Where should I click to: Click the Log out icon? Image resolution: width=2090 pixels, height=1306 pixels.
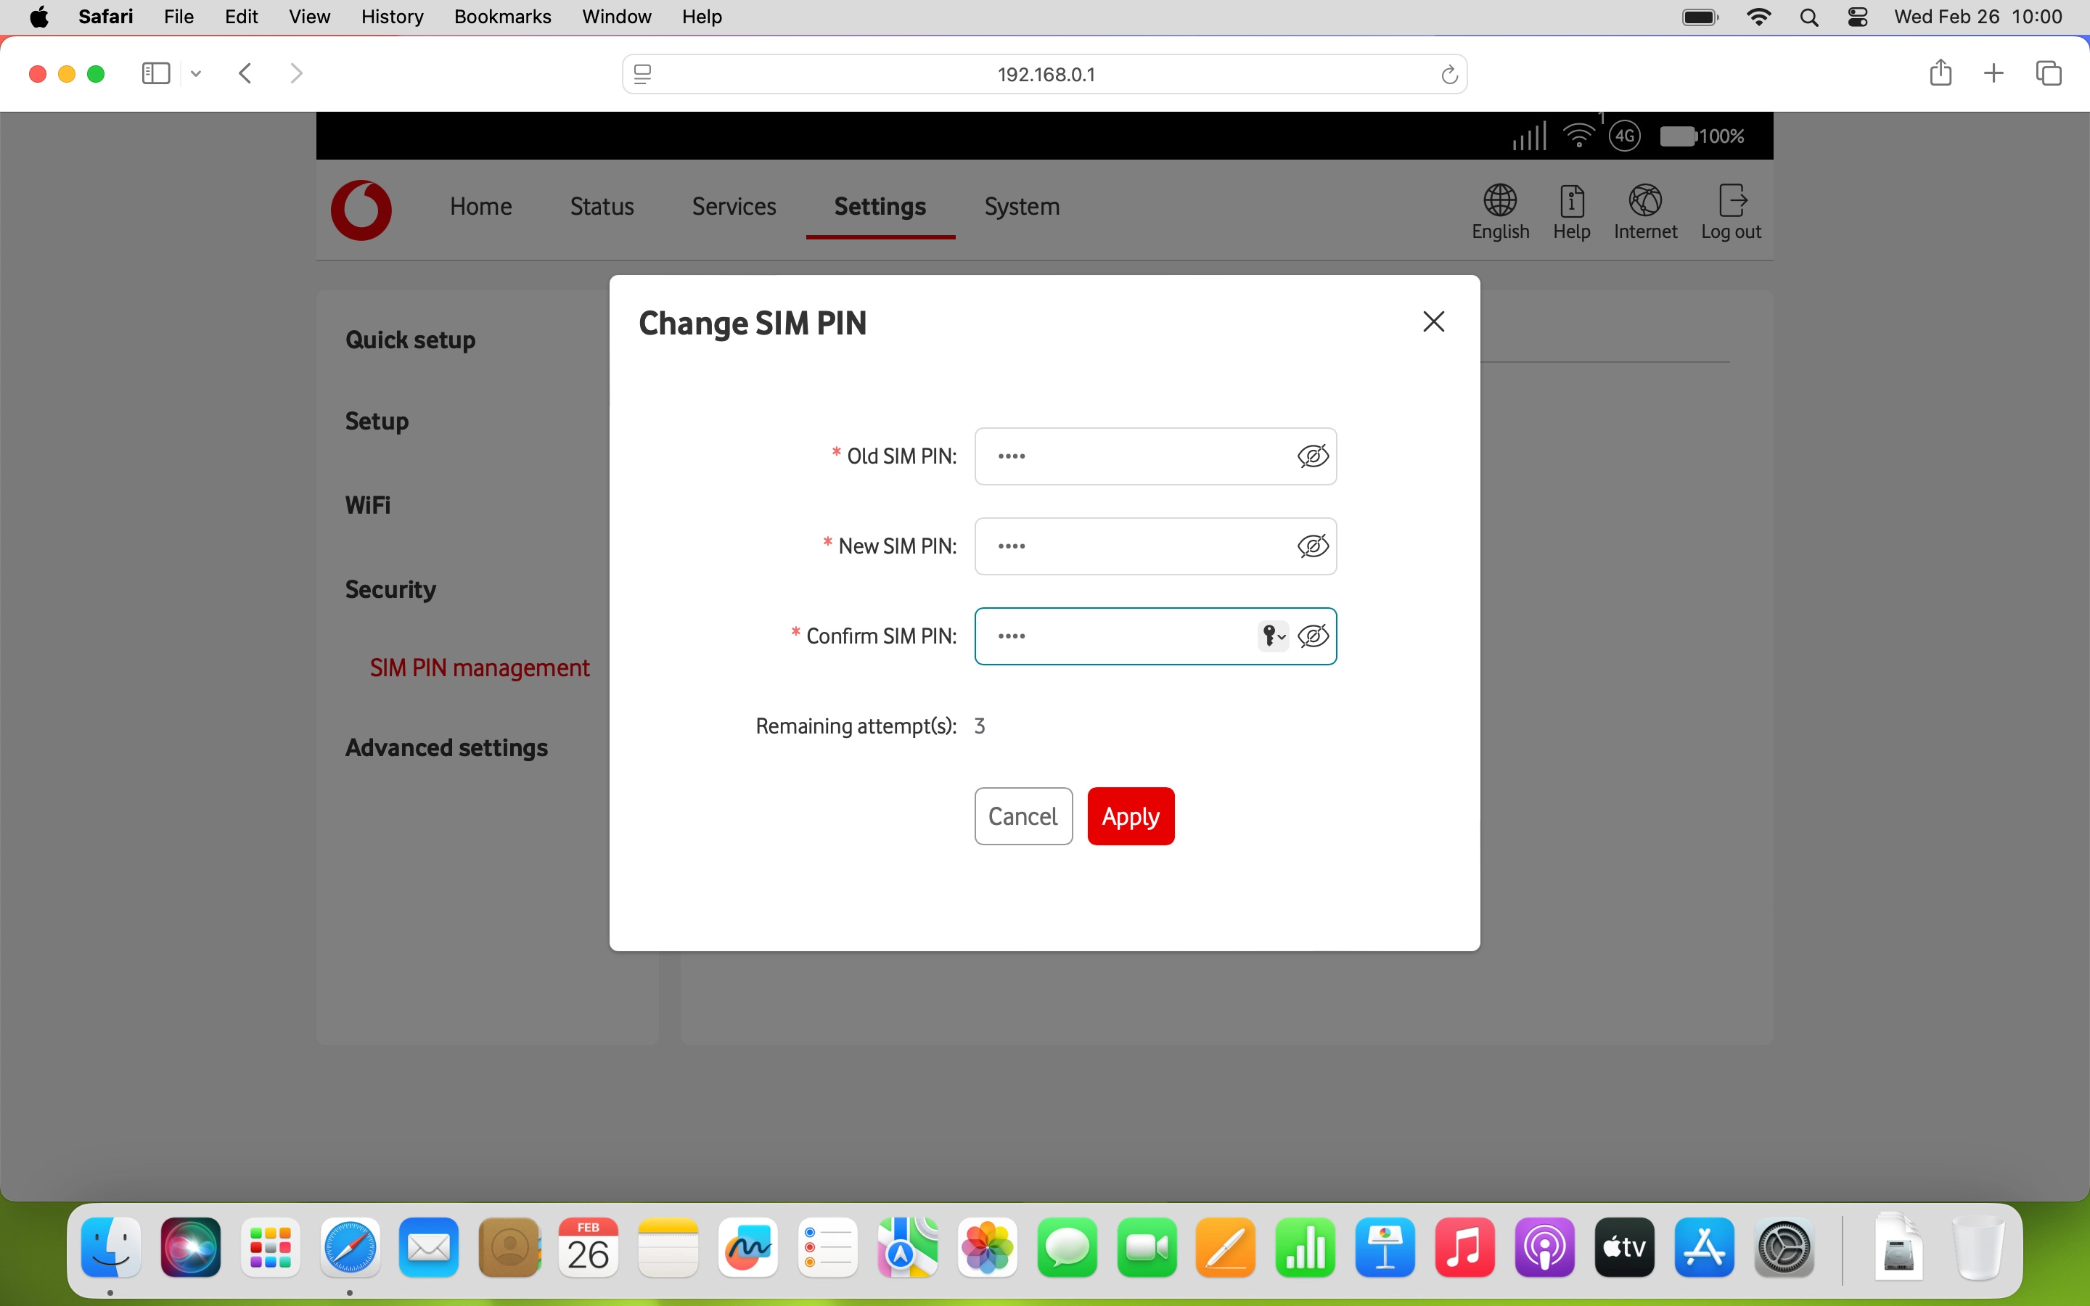click(1731, 212)
